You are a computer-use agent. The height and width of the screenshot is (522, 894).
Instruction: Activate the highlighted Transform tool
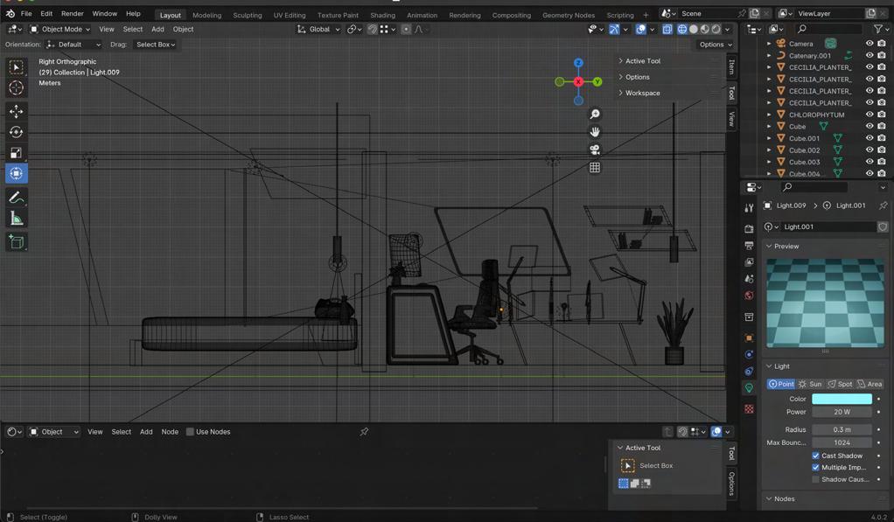pos(16,173)
